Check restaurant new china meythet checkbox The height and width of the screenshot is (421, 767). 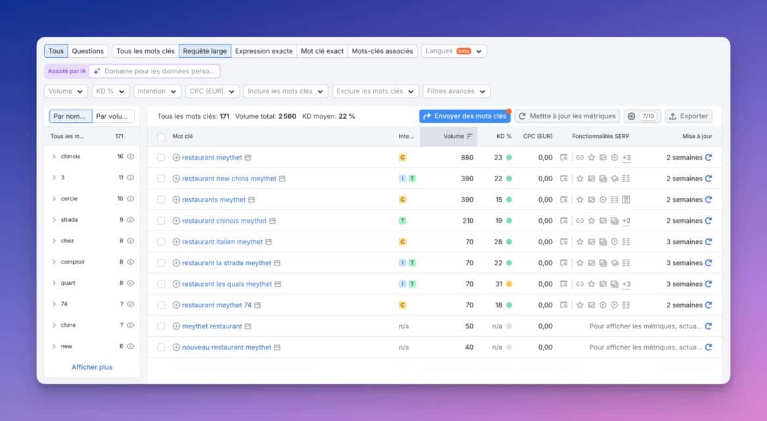[161, 179]
